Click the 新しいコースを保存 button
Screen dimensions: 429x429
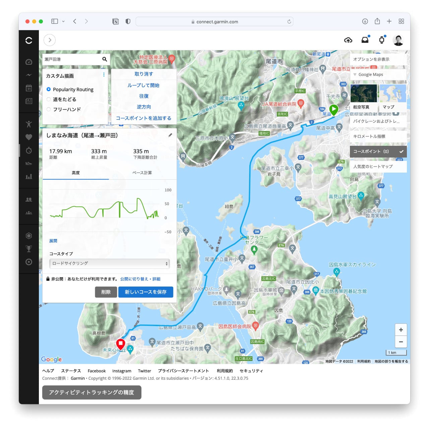(x=145, y=292)
